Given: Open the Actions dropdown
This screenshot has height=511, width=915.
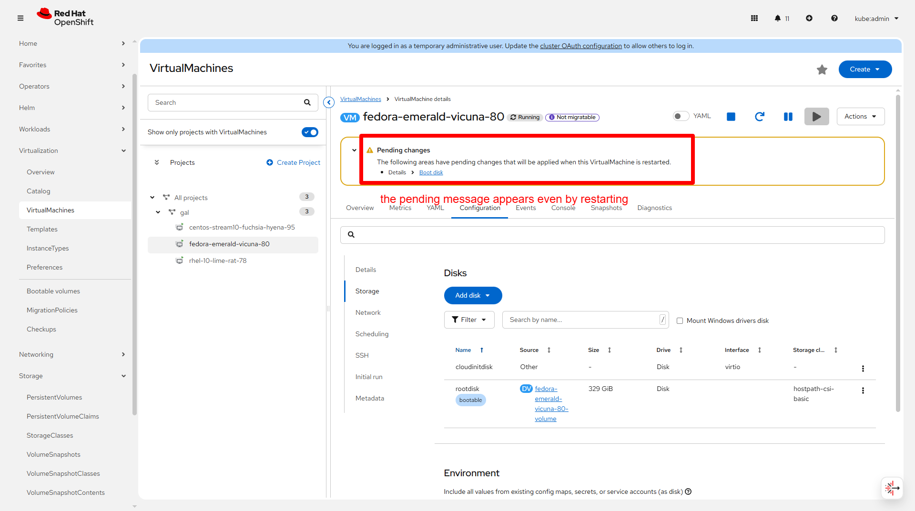Looking at the screenshot, I should click(861, 117).
